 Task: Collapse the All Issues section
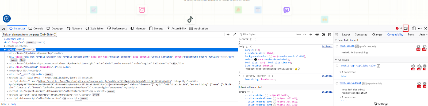click(x=336, y=60)
